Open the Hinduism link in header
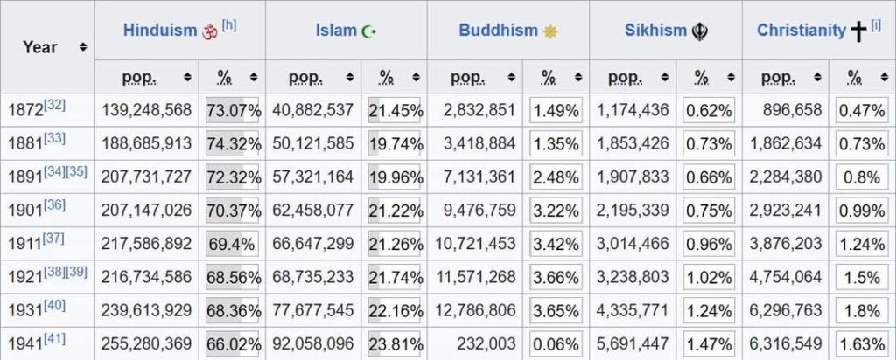 pyautogui.click(x=160, y=31)
